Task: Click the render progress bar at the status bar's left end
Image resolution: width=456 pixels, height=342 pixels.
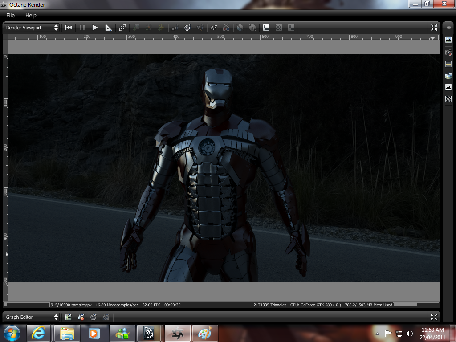Action: 26,305
